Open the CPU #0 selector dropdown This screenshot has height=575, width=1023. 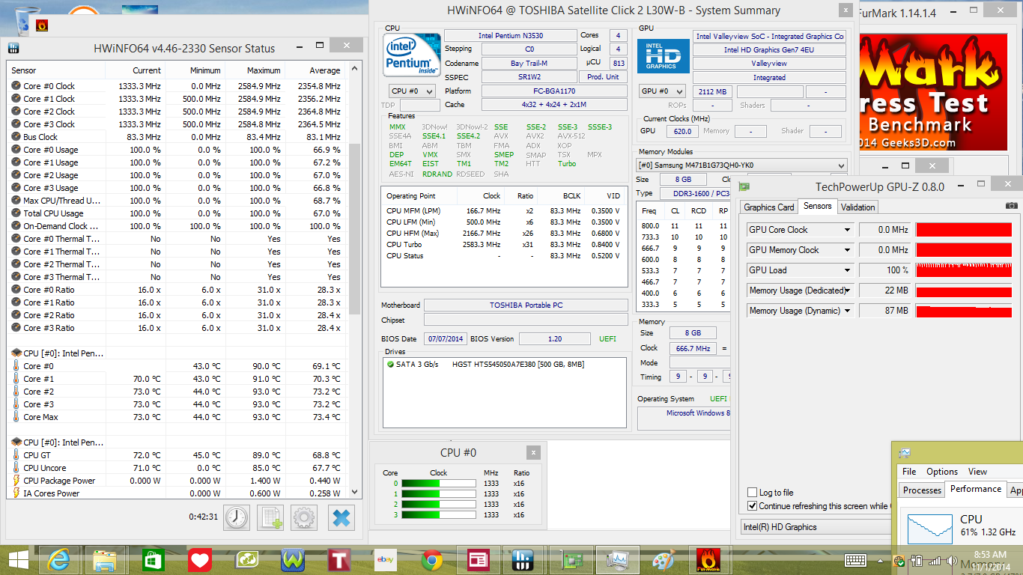point(412,91)
